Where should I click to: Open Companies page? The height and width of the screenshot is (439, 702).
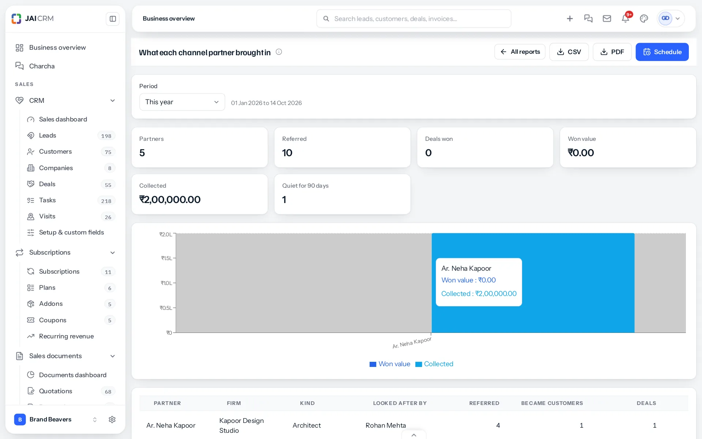coord(71,168)
